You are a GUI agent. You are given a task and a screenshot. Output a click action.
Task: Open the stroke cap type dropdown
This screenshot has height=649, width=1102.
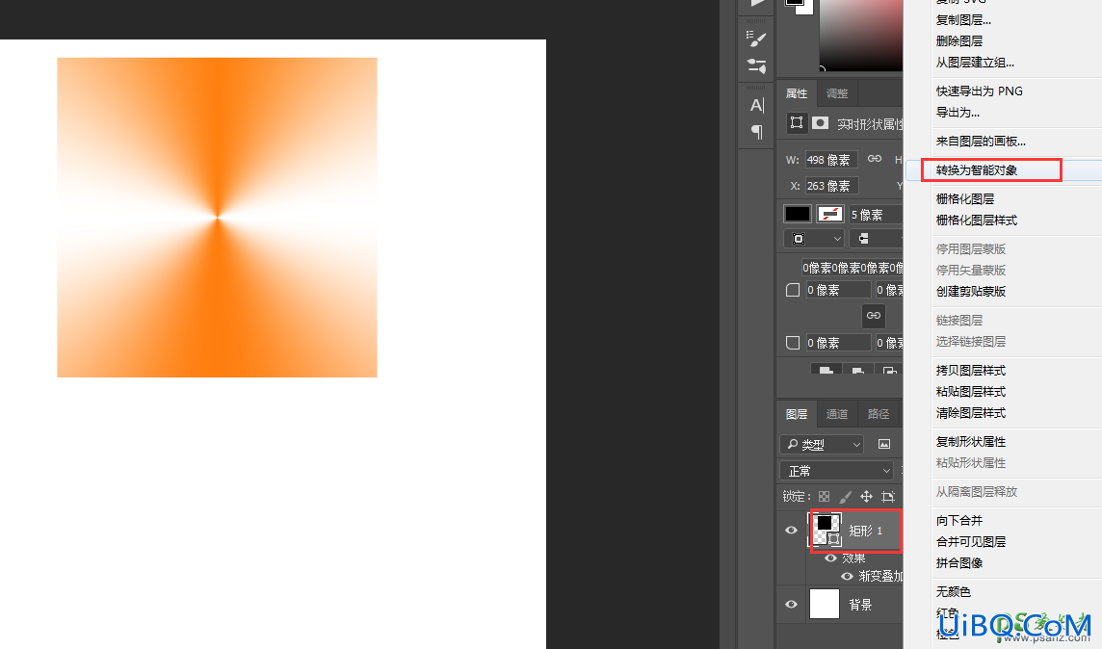click(876, 239)
